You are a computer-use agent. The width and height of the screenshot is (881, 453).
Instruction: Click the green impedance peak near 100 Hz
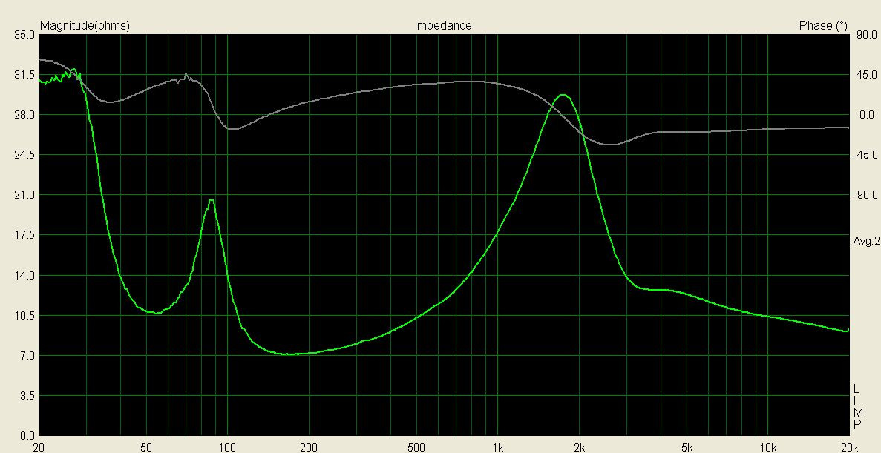coord(212,200)
